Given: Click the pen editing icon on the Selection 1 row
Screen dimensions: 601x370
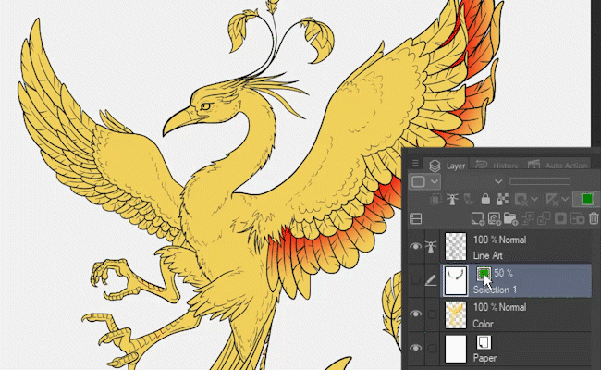Looking at the screenshot, I should coord(431,280).
